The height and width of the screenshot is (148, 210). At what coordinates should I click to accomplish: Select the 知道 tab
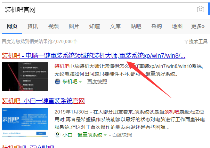(x=94, y=26)
